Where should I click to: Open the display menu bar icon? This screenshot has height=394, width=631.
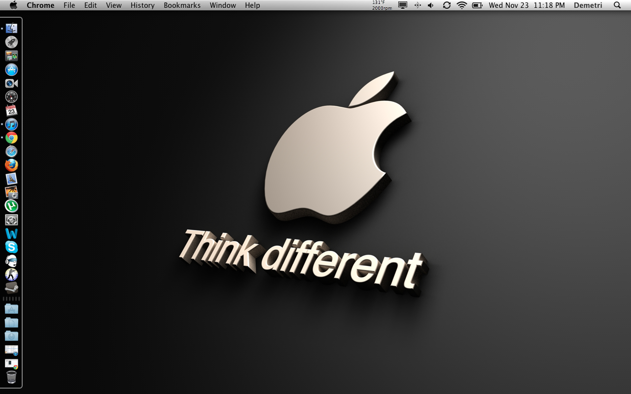pos(403,5)
